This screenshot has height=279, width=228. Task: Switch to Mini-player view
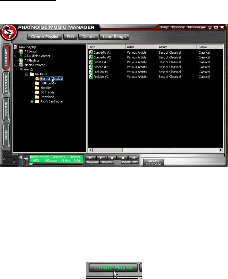click(197, 27)
